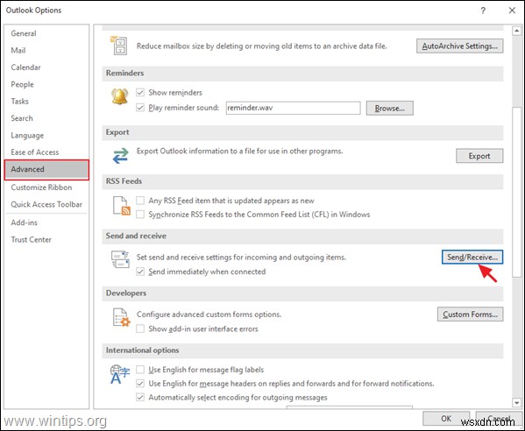Open the General options category
This screenshot has height=431, width=525.
(x=46, y=33)
